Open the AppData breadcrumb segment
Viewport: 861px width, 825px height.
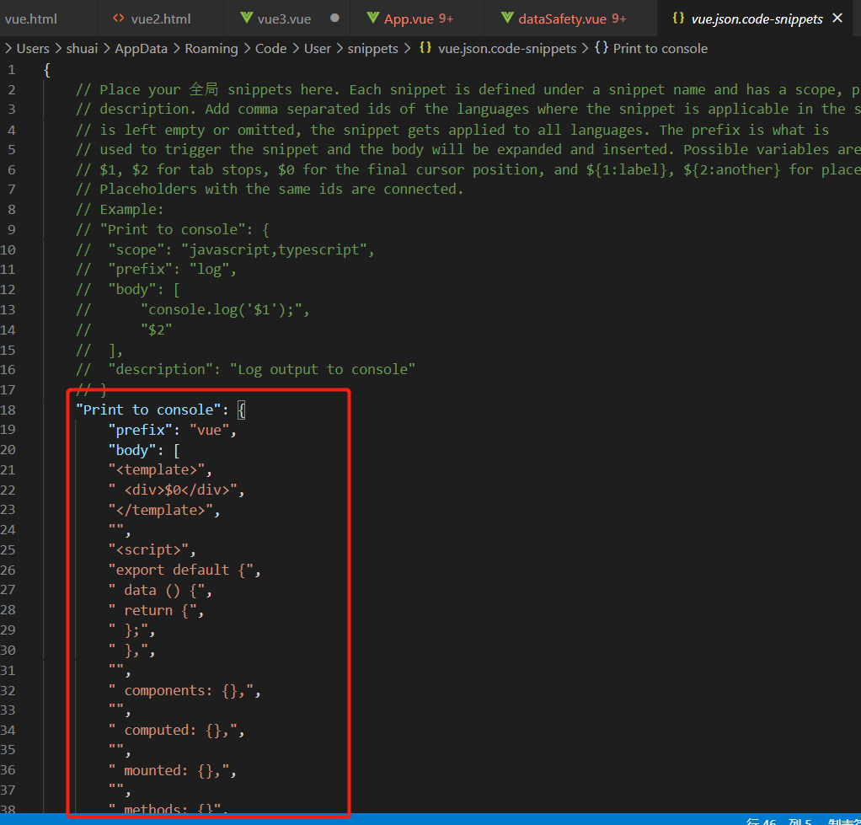pos(142,48)
